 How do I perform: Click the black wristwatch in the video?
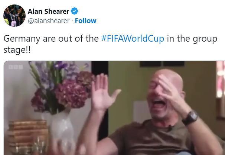[x=190, y=118]
